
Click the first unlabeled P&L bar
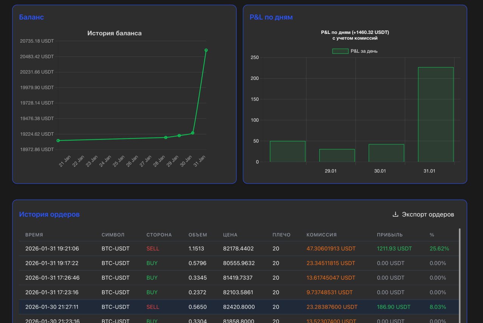pyautogui.click(x=288, y=152)
